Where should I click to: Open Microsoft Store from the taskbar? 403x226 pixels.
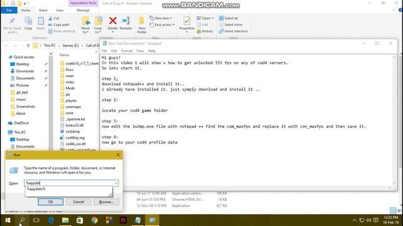pyautogui.click(x=80, y=220)
